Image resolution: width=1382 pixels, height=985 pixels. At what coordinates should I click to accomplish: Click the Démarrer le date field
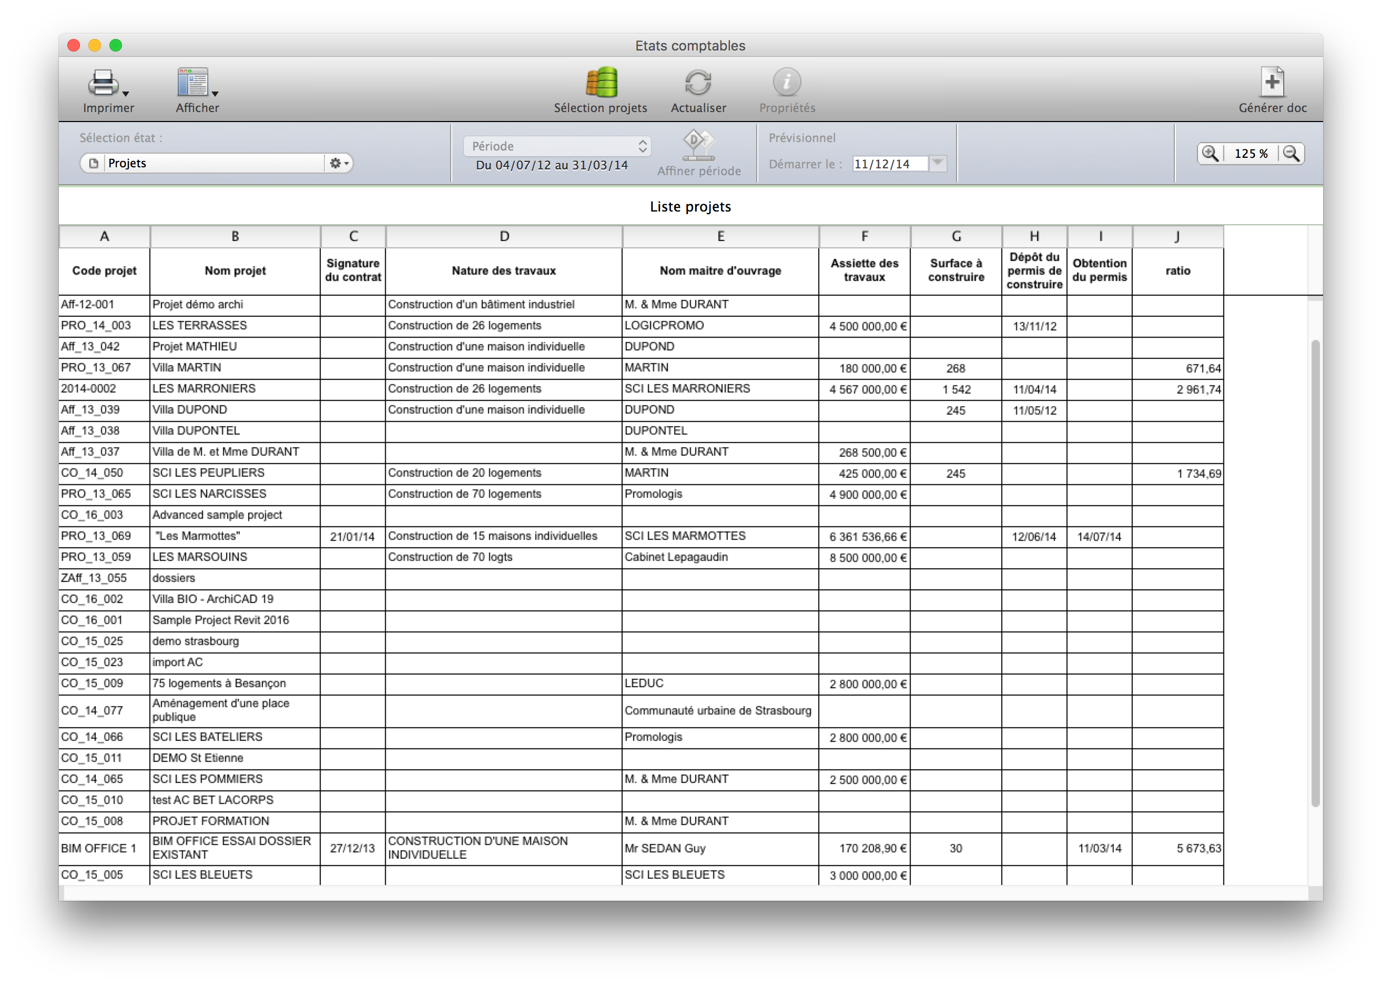[x=890, y=164]
